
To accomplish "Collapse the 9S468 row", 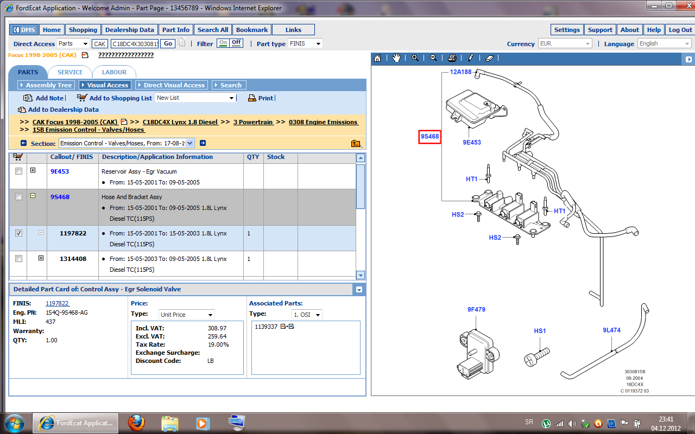I will (33, 196).
